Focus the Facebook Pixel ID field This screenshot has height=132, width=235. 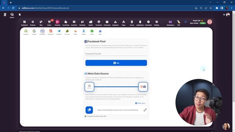(116, 54)
